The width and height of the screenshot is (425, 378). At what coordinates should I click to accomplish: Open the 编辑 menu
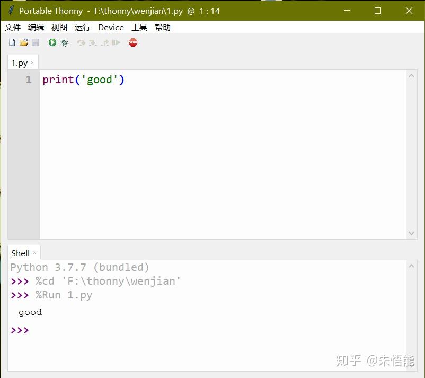tap(36, 28)
